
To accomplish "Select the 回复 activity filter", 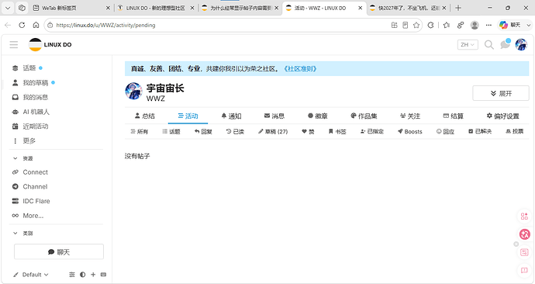I will (203, 131).
